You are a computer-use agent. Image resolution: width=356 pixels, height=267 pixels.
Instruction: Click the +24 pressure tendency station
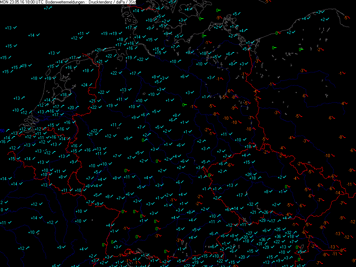click(84, 85)
